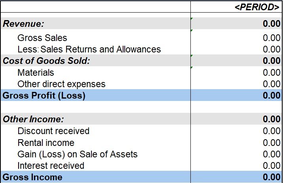283x183 pixels.
Task: Select the Materials amount cell
Action: pyautogui.click(x=236, y=73)
